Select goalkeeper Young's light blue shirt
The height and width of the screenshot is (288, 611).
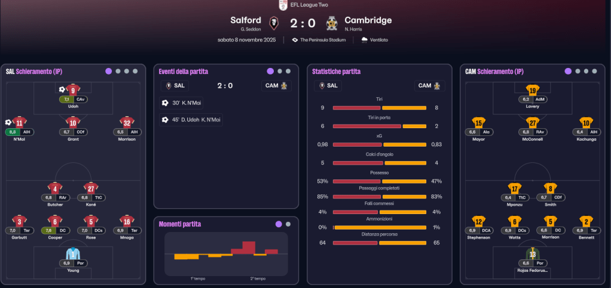73,253
